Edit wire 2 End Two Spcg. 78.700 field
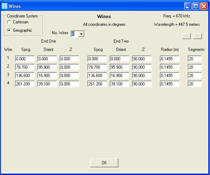This screenshot has width=210, height=175. pos(97,67)
